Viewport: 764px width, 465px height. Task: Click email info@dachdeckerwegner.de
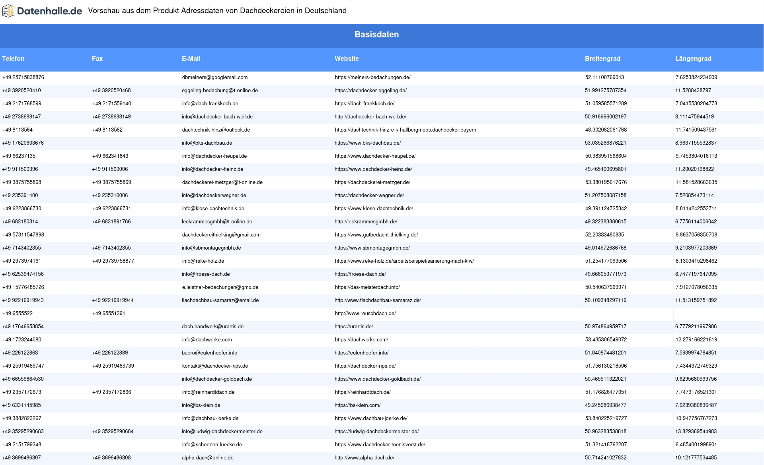(214, 196)
